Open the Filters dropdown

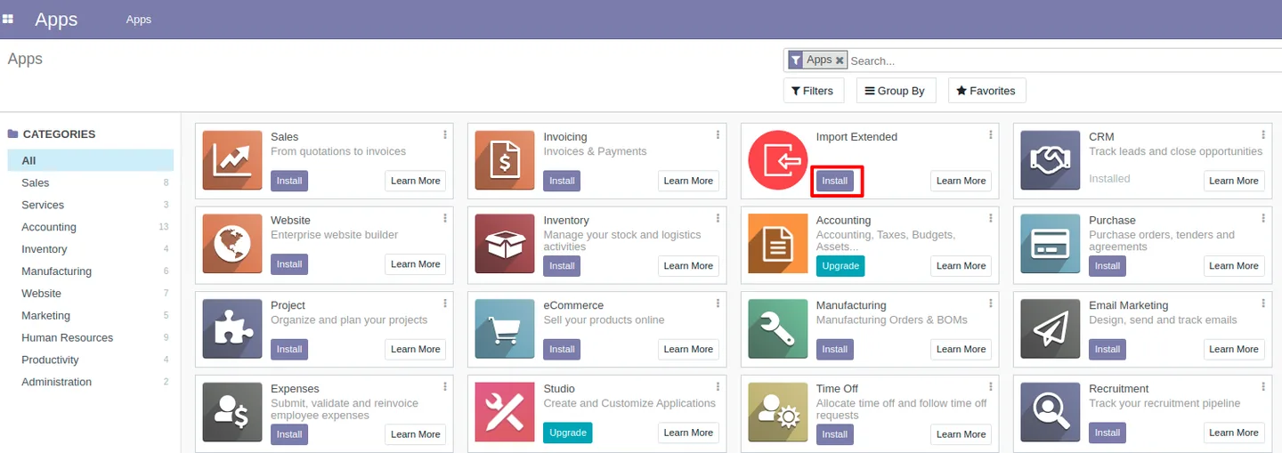[x=812, y=91]
